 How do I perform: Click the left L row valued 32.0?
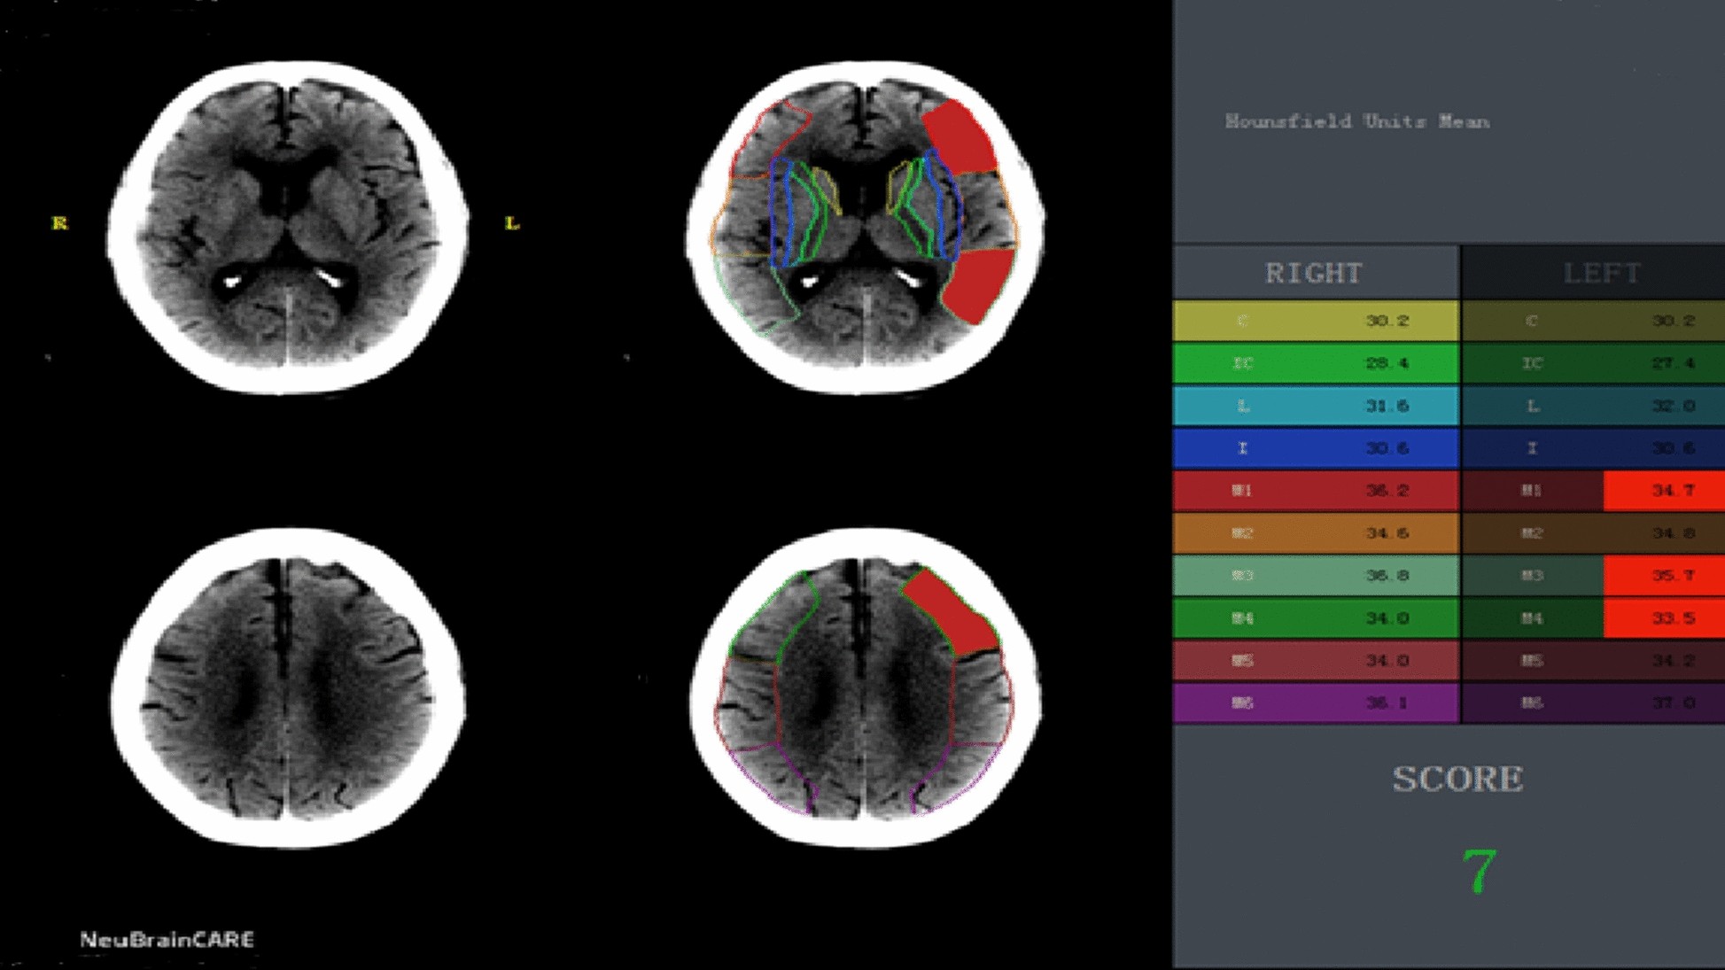pyautogui.click(x=1593, y=406)
